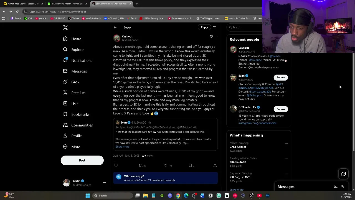Open the Twitch bookmark

[16, 19]
